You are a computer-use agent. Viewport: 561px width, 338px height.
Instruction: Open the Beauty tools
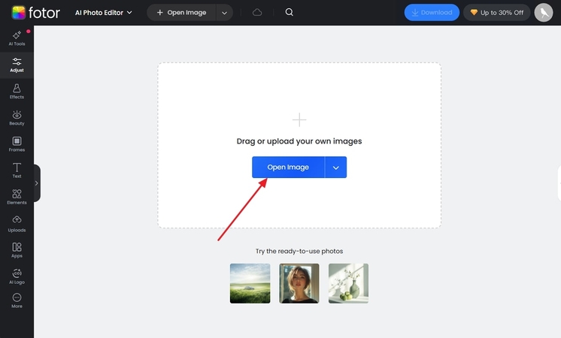(x=17, y=118)
